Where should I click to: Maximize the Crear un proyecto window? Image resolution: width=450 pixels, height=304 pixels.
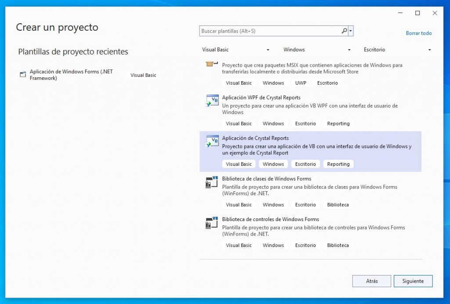[x=417, y=13]
